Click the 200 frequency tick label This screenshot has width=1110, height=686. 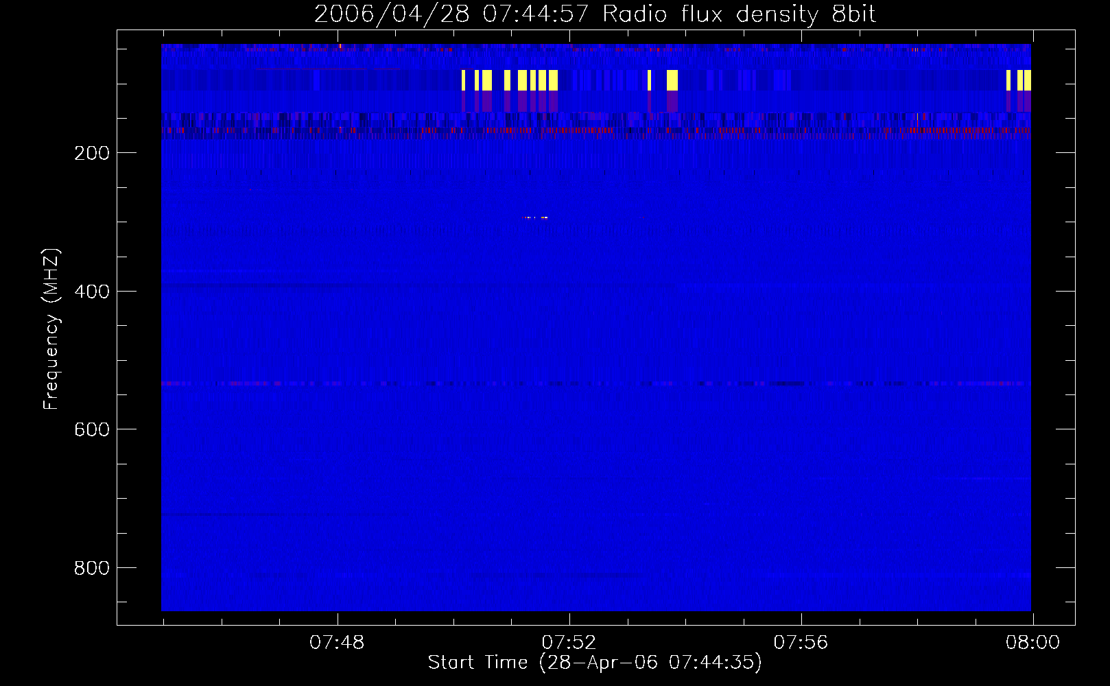point(92,153)
